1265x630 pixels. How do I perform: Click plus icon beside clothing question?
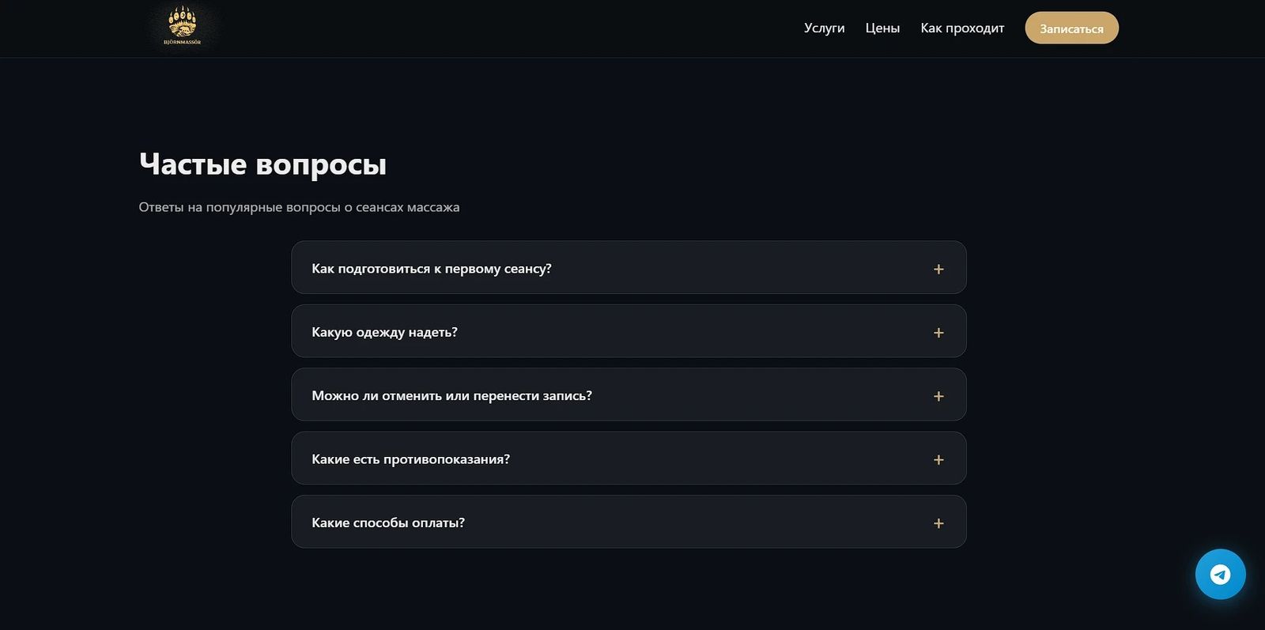pyautogui.click(x=938, y=333)
